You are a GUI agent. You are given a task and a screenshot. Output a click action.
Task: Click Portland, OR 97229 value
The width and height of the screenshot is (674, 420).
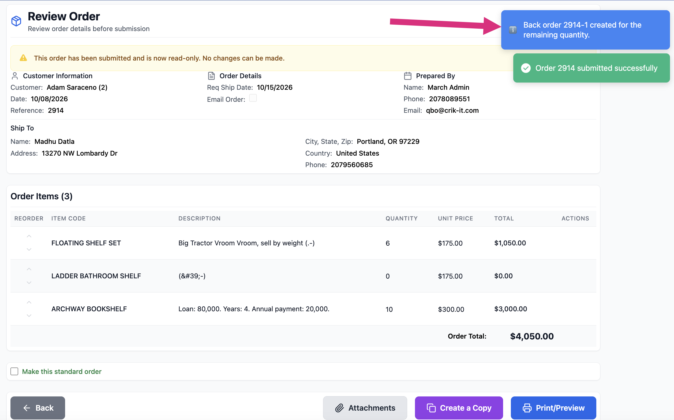click(x=388, y=141)
